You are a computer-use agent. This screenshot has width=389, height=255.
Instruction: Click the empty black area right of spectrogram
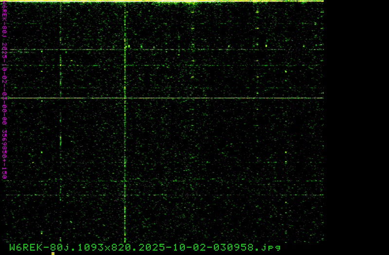click(x=356, y=126)
